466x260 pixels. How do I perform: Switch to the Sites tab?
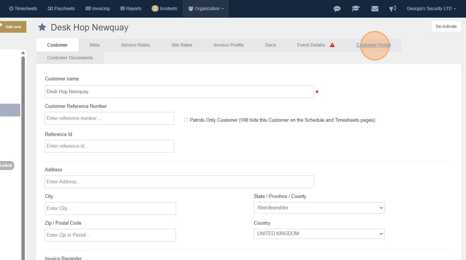click(x=94, y=45)
